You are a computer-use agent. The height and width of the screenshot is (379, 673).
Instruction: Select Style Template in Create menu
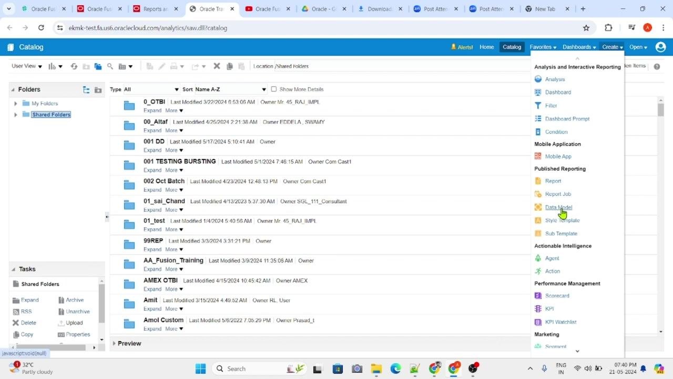pyautogui.click(x=562, y=221)
